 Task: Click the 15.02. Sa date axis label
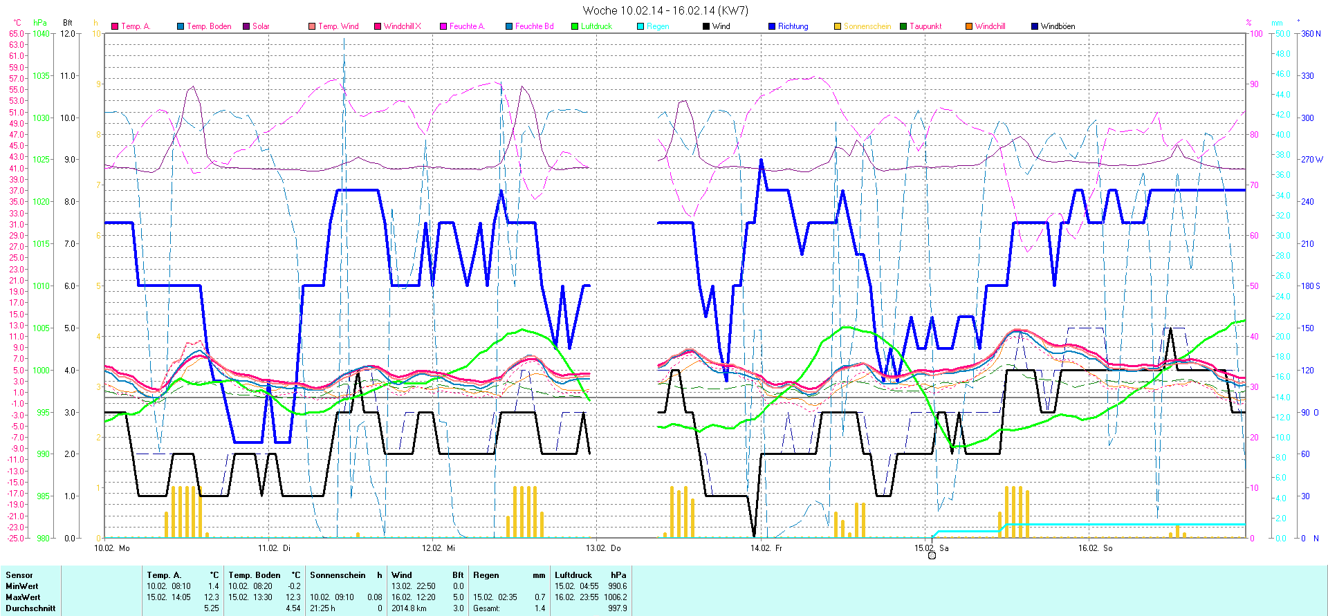(931, 548)
